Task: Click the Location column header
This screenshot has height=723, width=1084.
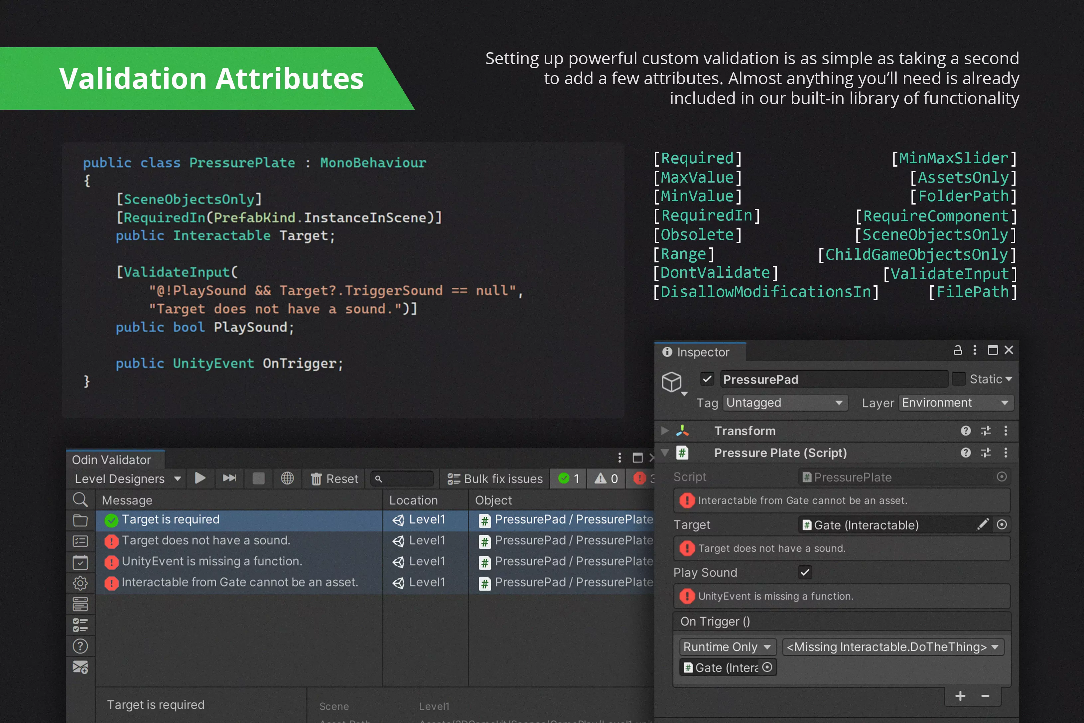Action: [425, 500]
